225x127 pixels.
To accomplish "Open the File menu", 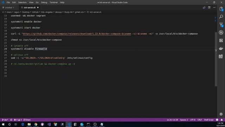I will [x=8, y=2].
